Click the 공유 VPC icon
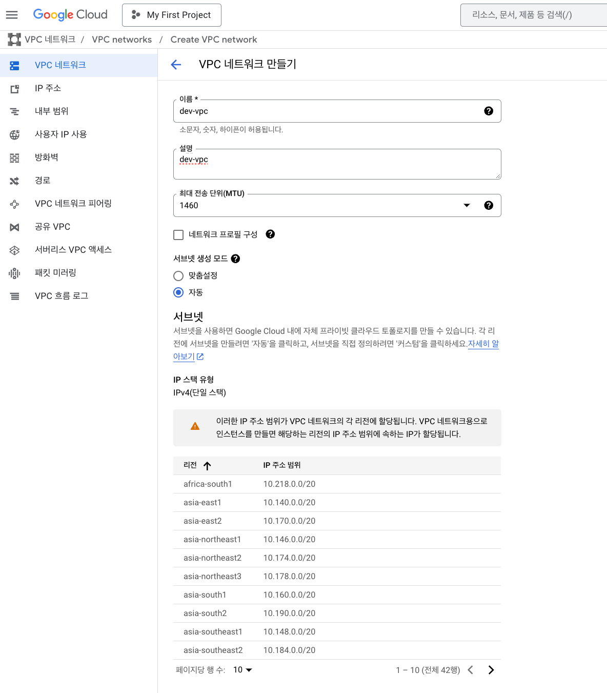The image size is (607, 693). [x=14, y=227]
